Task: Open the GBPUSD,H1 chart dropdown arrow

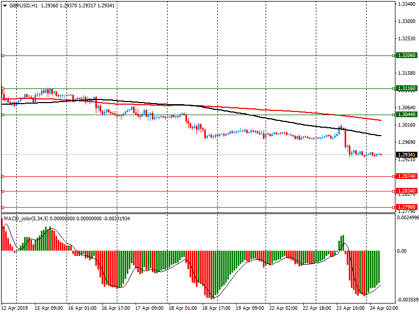Action: [x=5, y=6]
